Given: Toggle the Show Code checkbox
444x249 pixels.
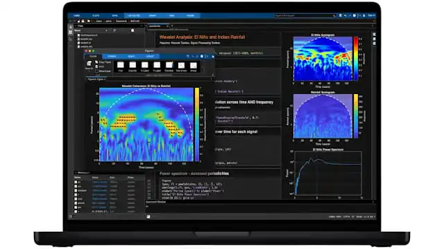Looking at the screenshot, I should click(x=97, y=71).
